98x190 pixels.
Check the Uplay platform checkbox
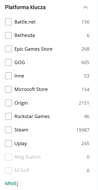[x=8, y=143]
